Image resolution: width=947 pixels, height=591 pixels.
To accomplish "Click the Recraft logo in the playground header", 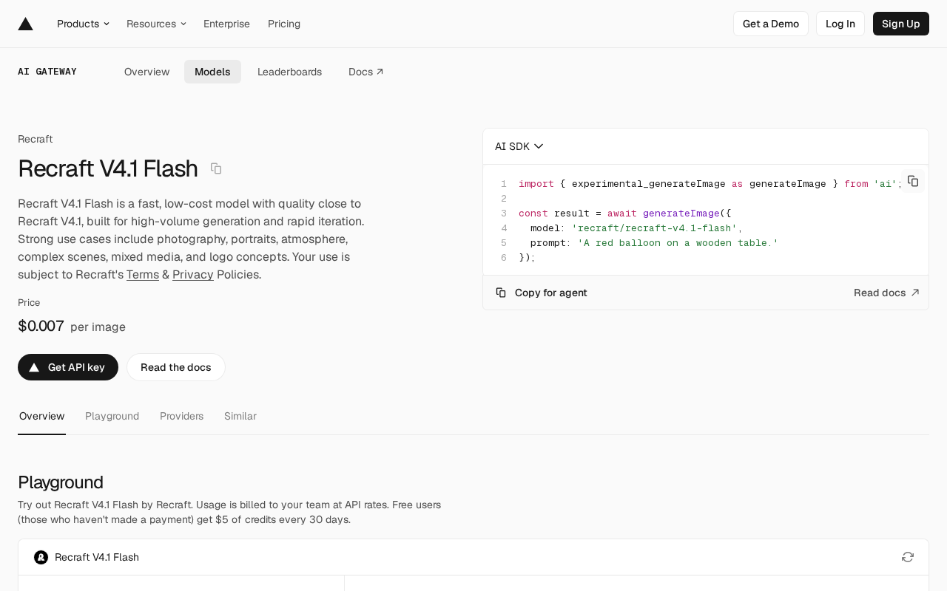I will pyautogui.click(x=41, y=557).
